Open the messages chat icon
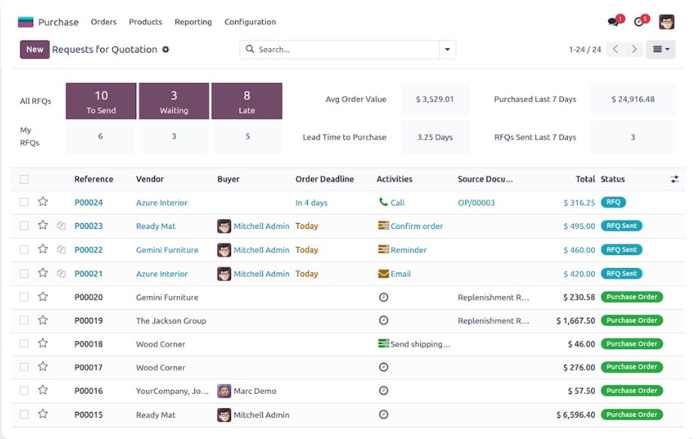 click(614, 22)
